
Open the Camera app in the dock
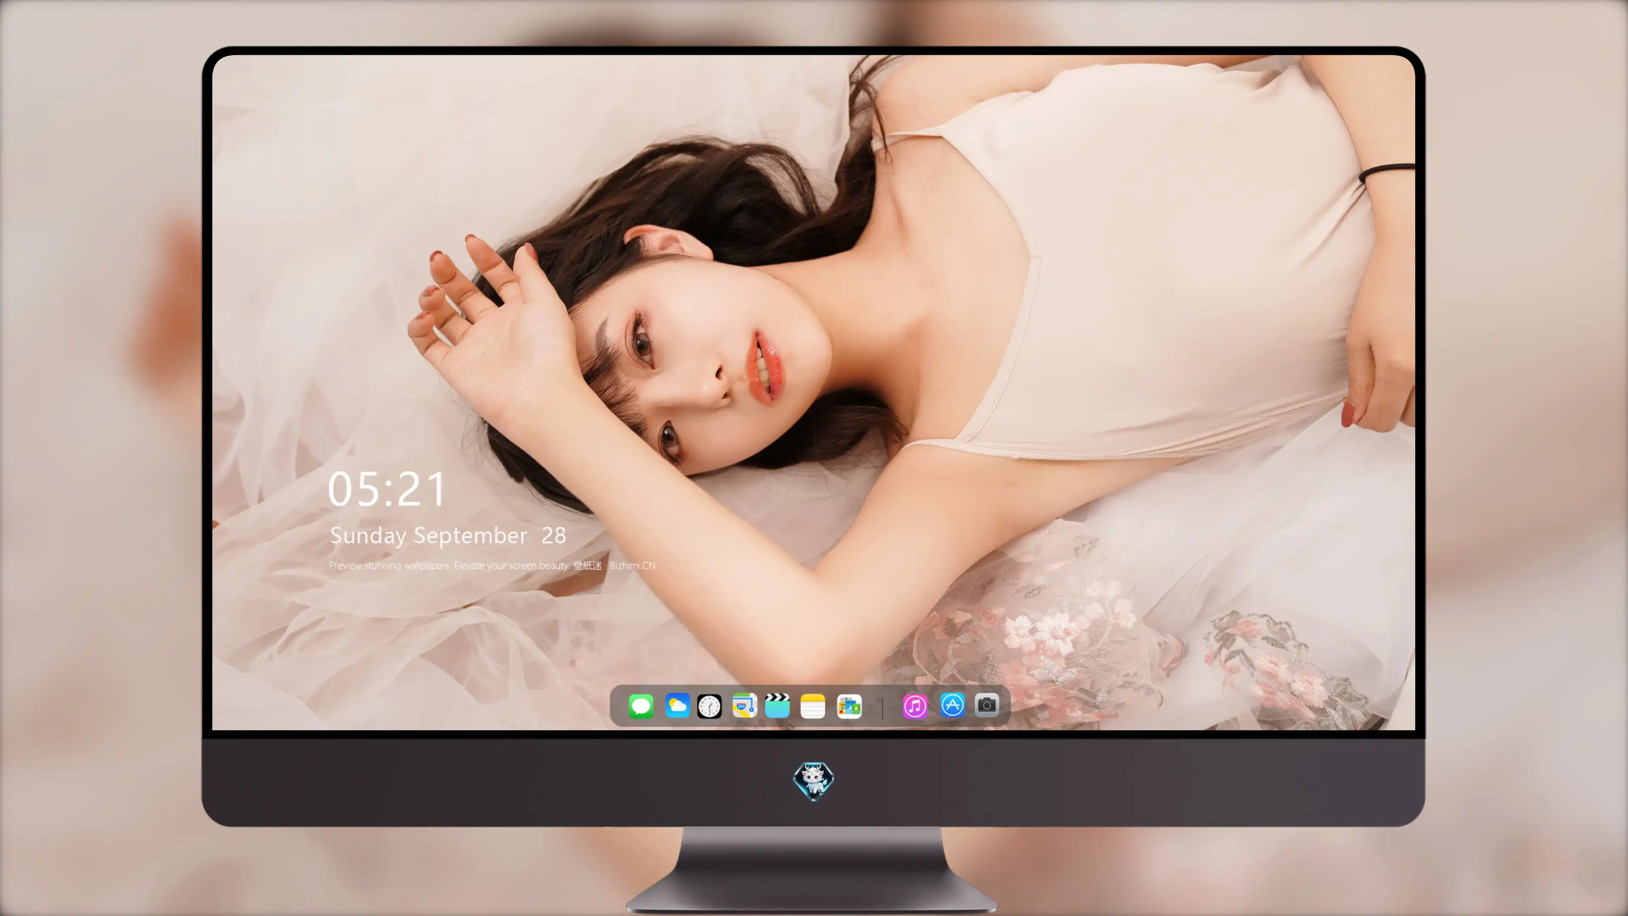point(987,705)
